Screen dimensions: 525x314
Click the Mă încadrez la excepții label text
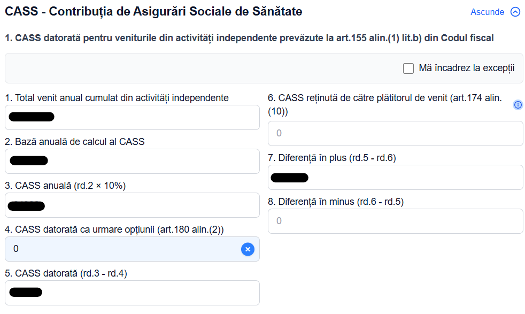coord(466,68)
